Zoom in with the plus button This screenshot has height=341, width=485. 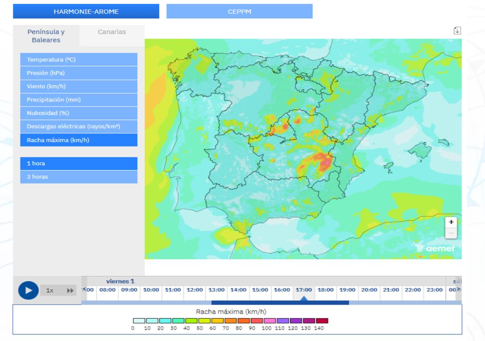[x=451, y=222]
